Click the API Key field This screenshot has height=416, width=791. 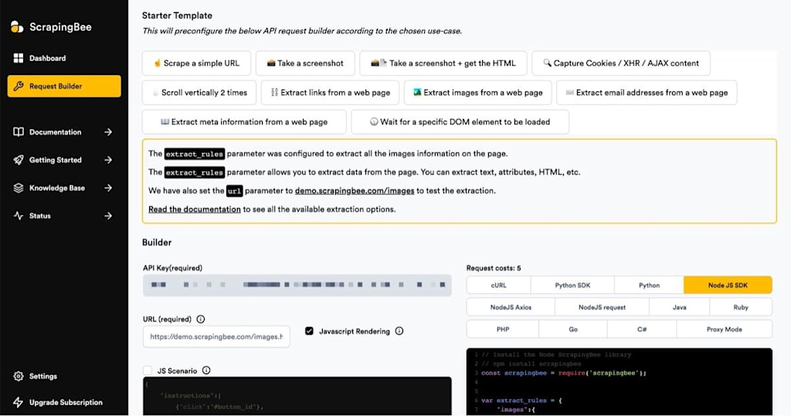pos(297,285)
